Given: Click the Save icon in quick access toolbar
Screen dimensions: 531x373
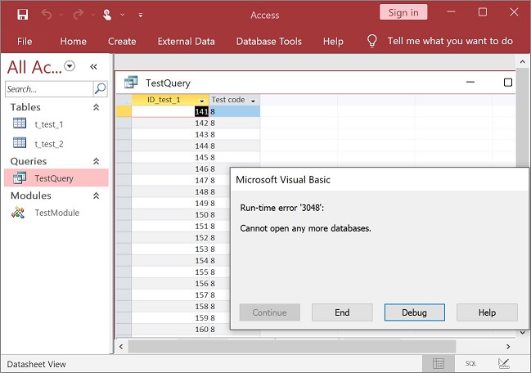Looking at the screenshot, I should point(23,15).
